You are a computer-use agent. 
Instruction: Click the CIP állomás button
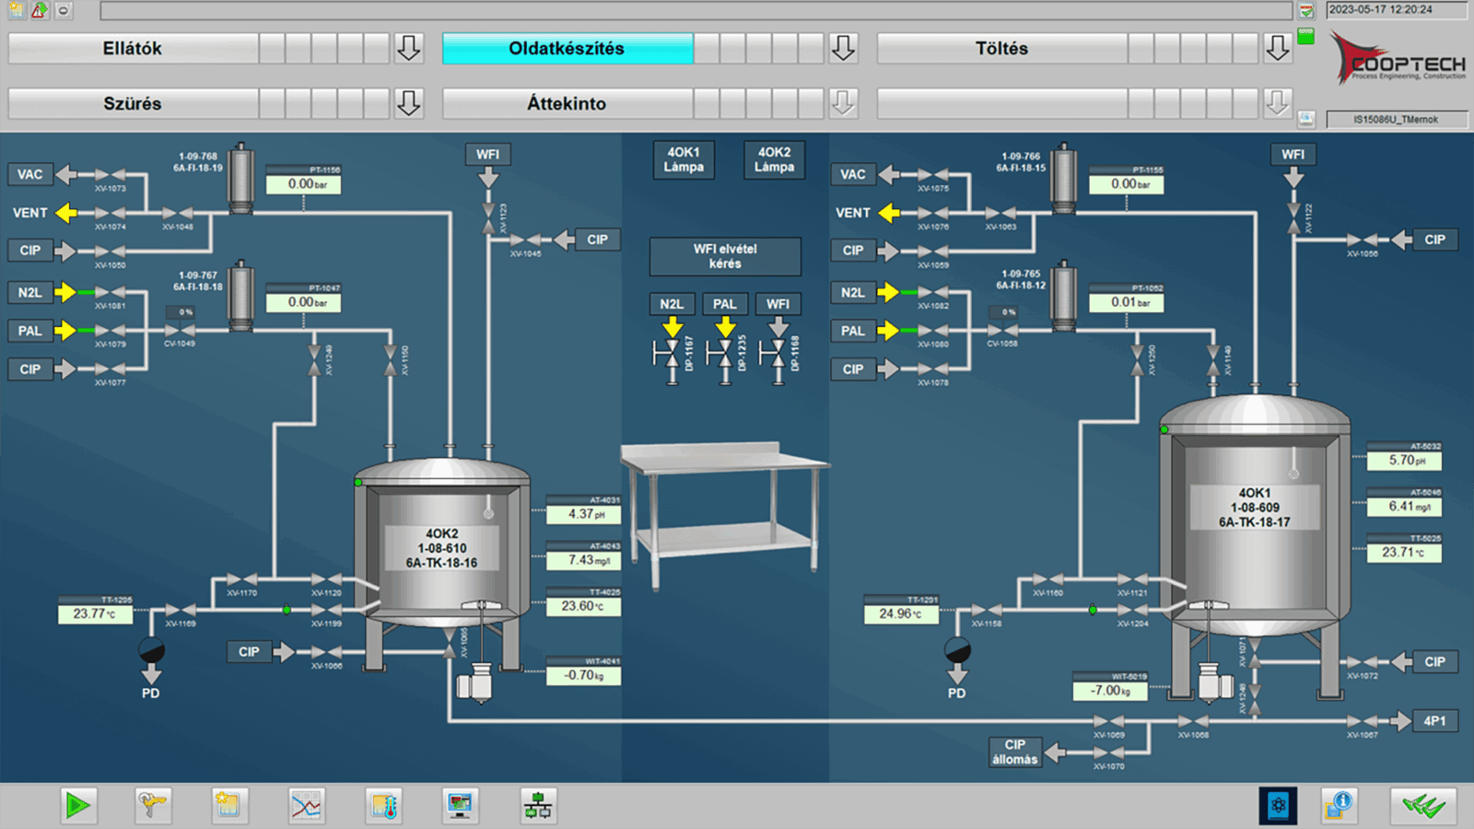pyautogui.click(x=1015, y=752)
